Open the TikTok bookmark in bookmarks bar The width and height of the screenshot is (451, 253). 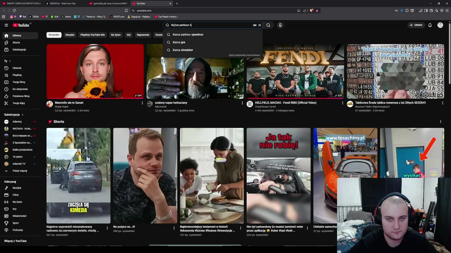[34, 17]
